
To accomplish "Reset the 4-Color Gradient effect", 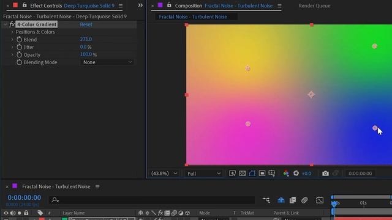I will pyautogui.click(x=86, y=24).
